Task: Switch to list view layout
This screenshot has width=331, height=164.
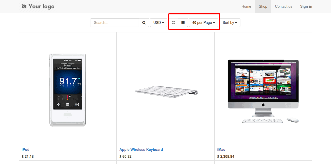Action: 183,23
